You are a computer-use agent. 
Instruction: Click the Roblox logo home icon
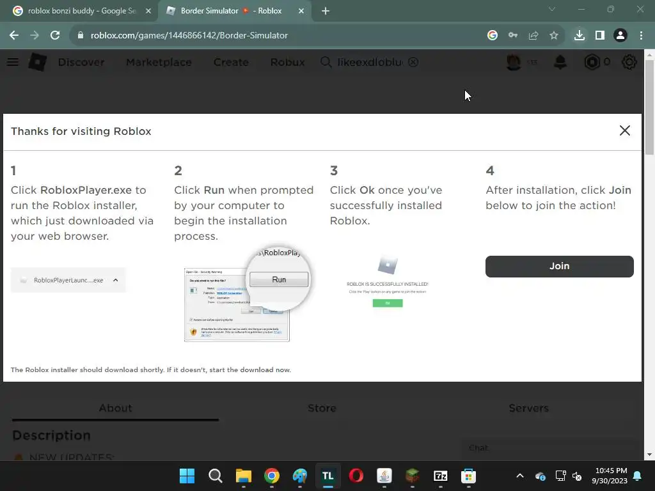pyautogui.click(x=38, y=62)
